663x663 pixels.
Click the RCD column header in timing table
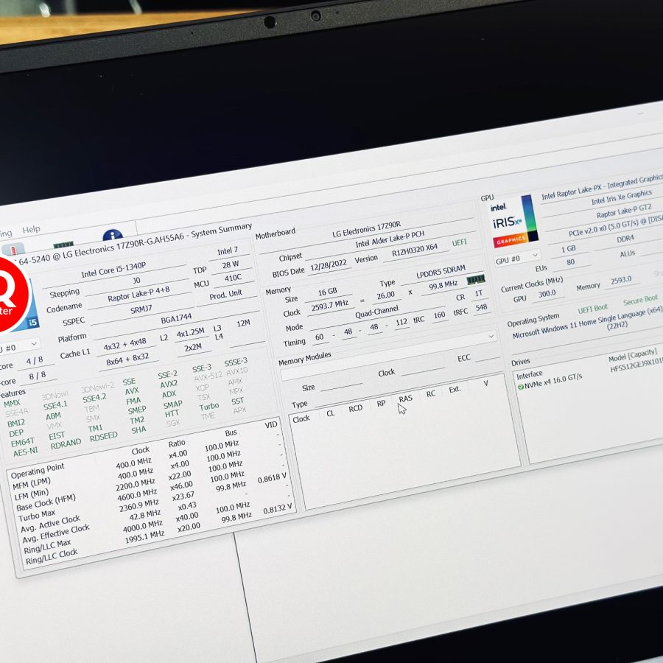pos(356,408)
